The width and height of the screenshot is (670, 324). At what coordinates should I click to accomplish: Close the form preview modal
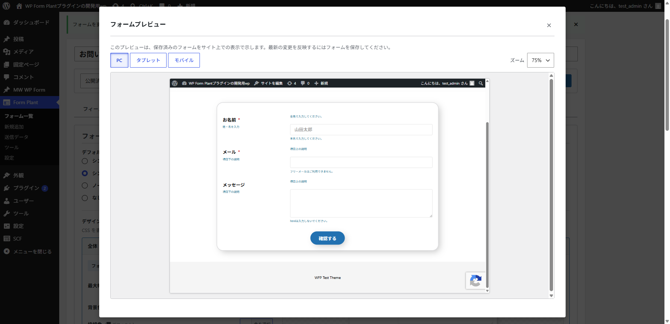(549, 25)
